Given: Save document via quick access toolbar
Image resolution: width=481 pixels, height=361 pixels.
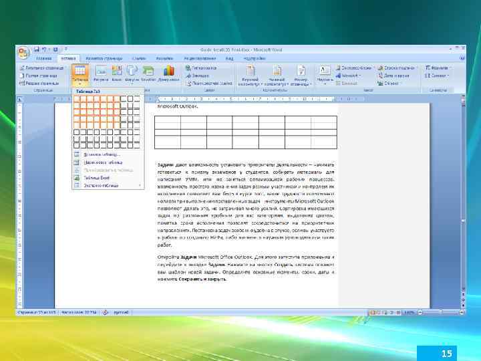Looking at the screenshot, I should click(x=37, y=49).
